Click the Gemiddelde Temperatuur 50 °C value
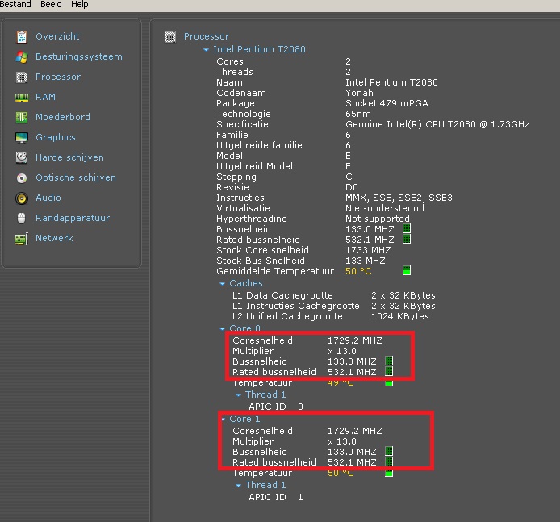Image resolution: width=560 pixels, height=522 pixels. click(358, 271)
